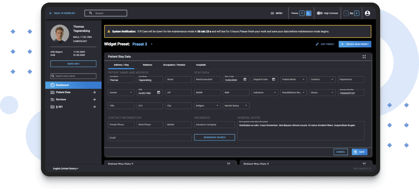The height and width of the screenshot is (192, 419).
Task: Toggle the High Contrast switch
Action: [320, 13]
